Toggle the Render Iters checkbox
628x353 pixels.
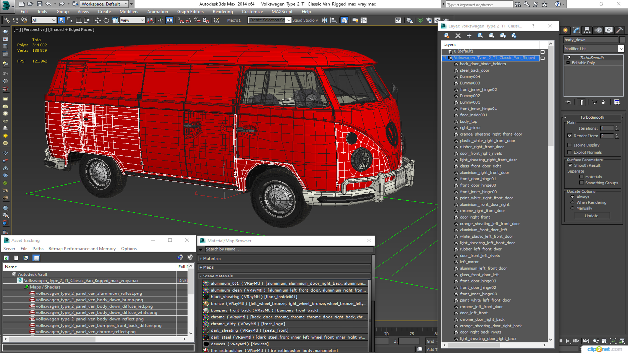click(570, 136)
